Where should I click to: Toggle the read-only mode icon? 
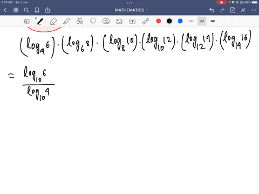click(26, 21)
